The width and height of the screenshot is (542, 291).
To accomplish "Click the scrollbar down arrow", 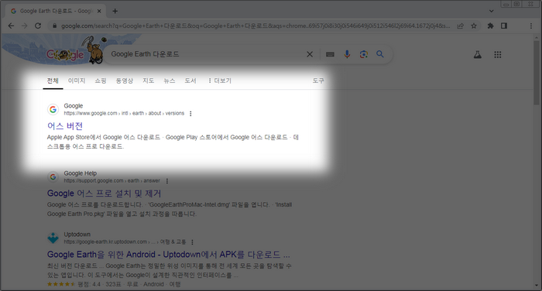I will coord(537,286).
